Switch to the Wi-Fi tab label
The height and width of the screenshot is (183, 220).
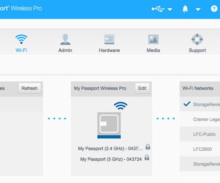(21, 50)
